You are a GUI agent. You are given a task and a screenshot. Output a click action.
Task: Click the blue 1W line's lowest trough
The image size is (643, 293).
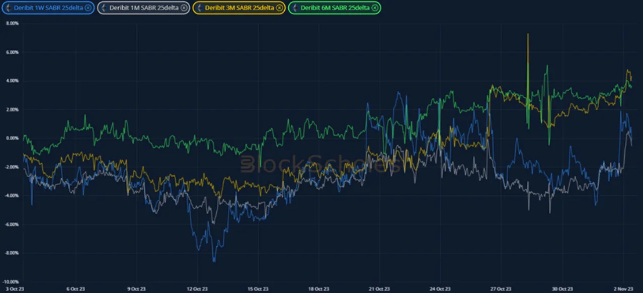pos(214,261)
